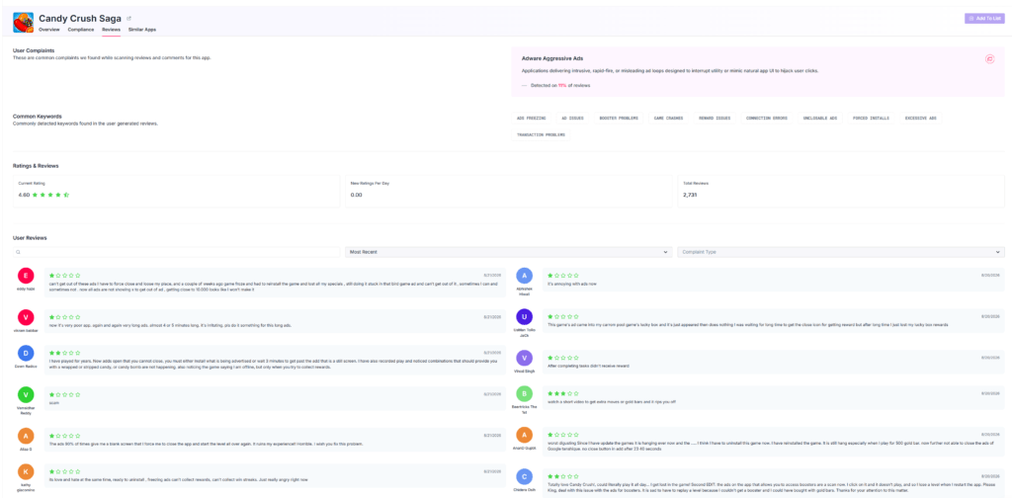The width and height of the screenshot is (1012, 498).
Task: Open the Complaint Type filter dropdown
Action: coord(841,252)
